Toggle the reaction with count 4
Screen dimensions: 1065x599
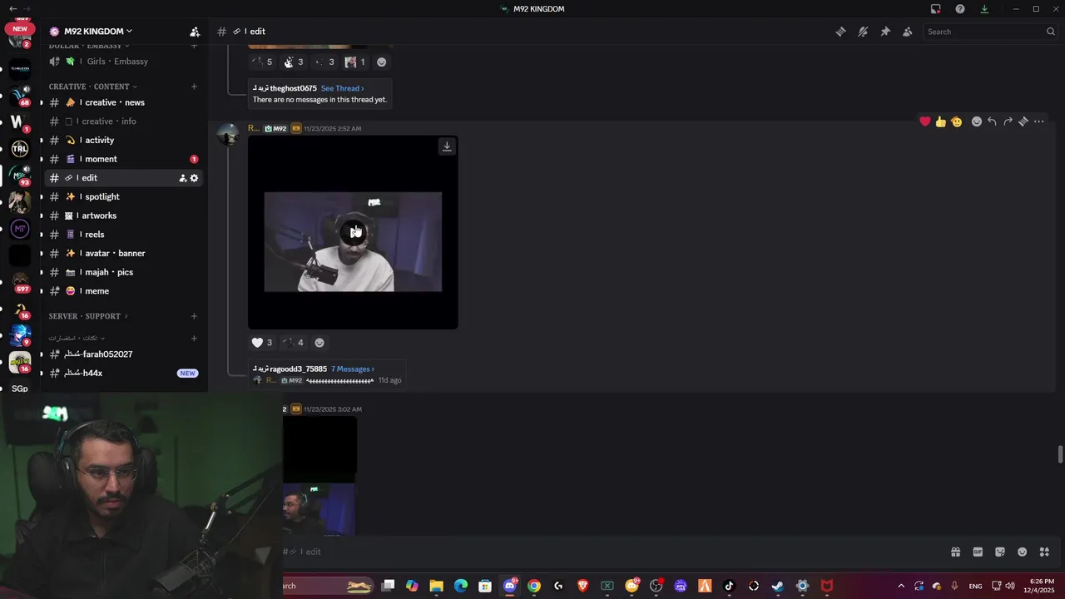click(293, 342)
